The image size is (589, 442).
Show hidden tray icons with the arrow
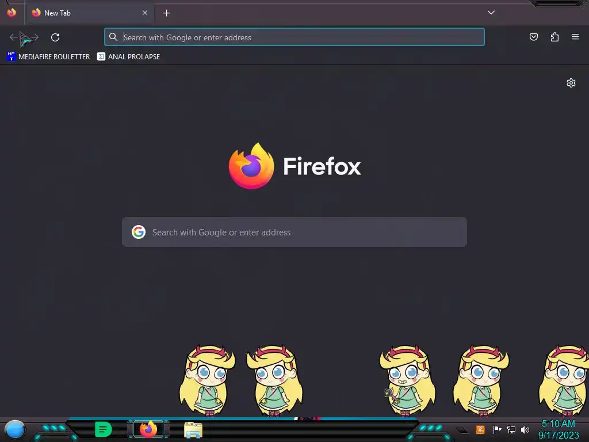tap(462, 430)
